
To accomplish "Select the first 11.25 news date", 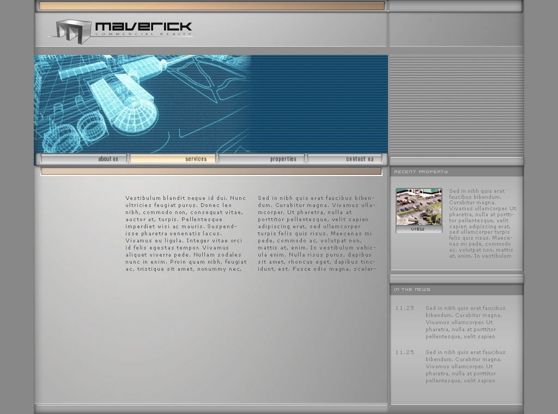I will tap(404, 308).
